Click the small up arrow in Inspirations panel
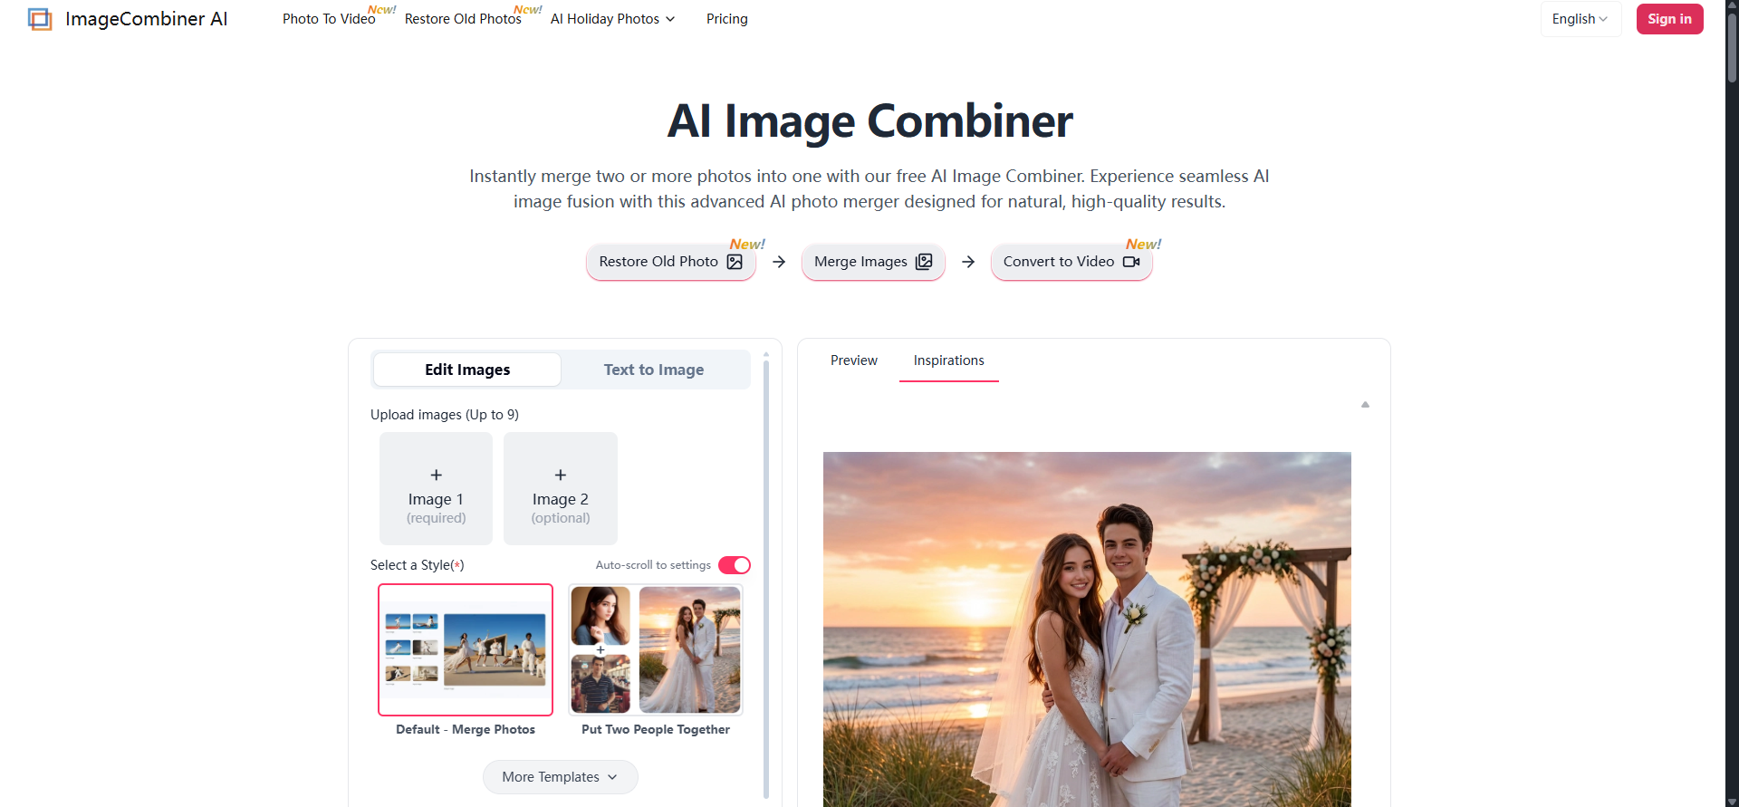The width and height of the screenshot is (1739, 807). pyautogui.click(x=1365, y=405)
